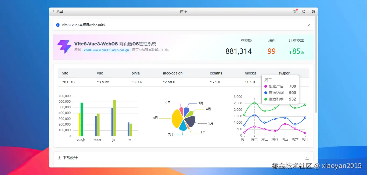Click blue 直接访问 tooltip dot

coord(266,93)
